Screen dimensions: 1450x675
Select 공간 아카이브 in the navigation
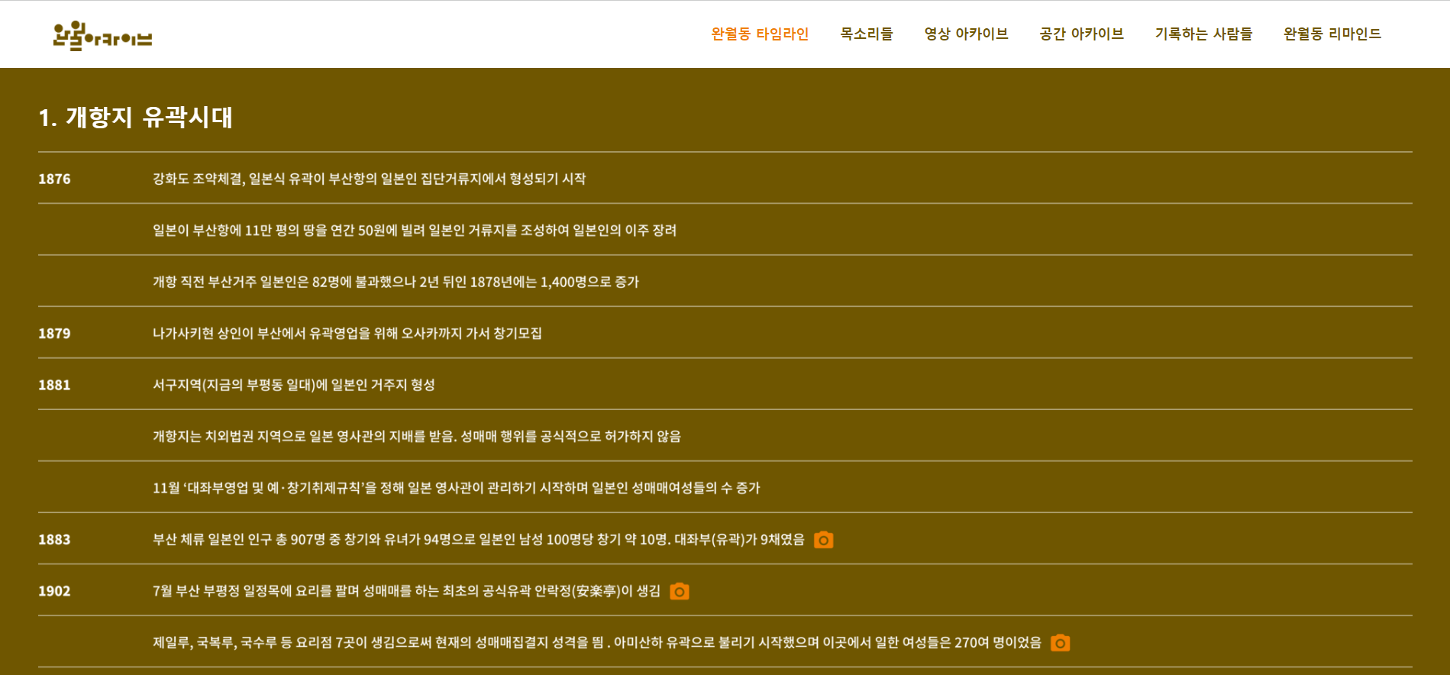[x=1081, y=34]
